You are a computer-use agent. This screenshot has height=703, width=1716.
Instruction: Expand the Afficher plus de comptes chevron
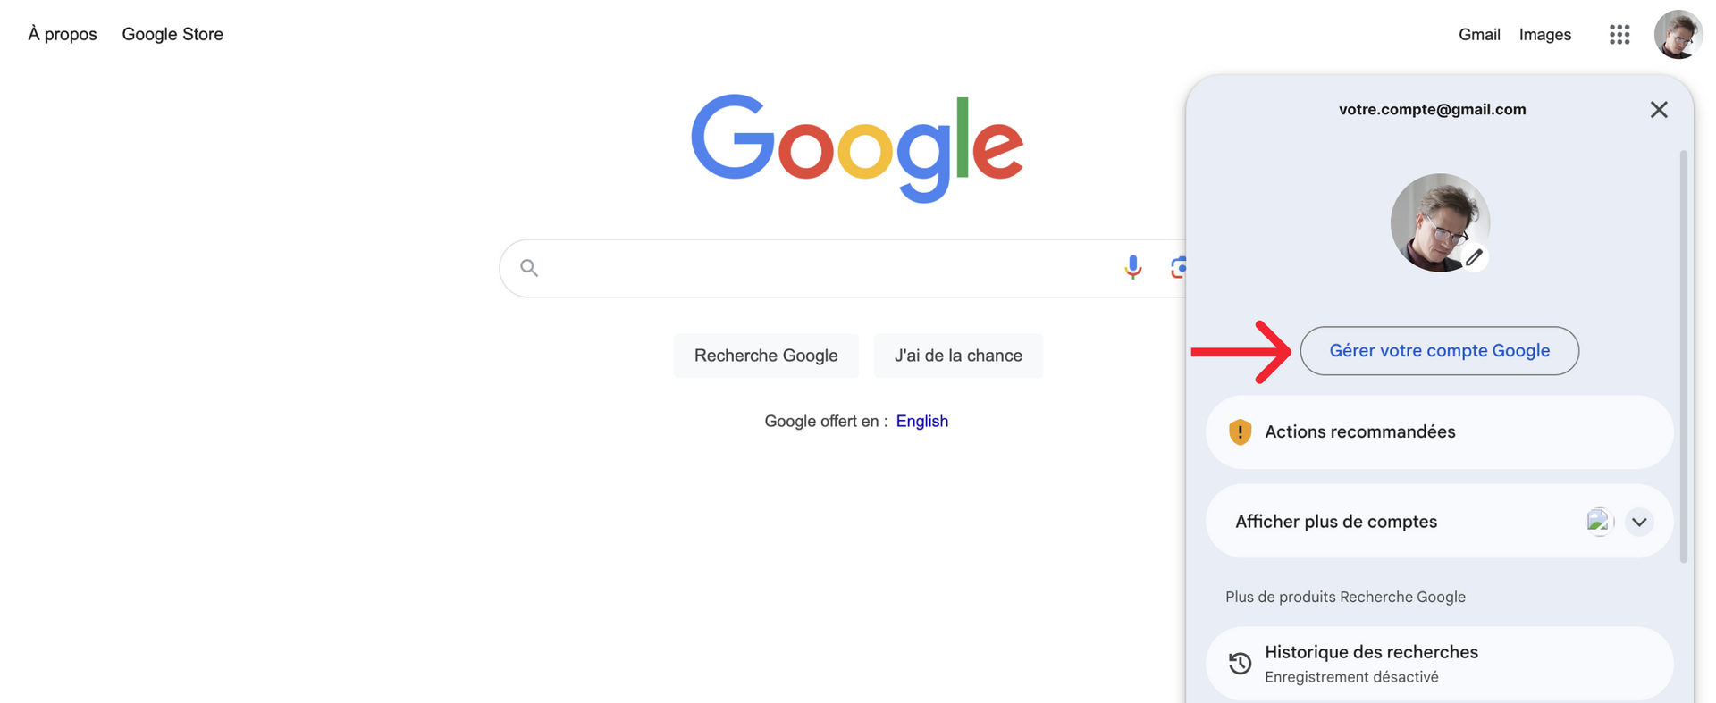click(1639, 522)
